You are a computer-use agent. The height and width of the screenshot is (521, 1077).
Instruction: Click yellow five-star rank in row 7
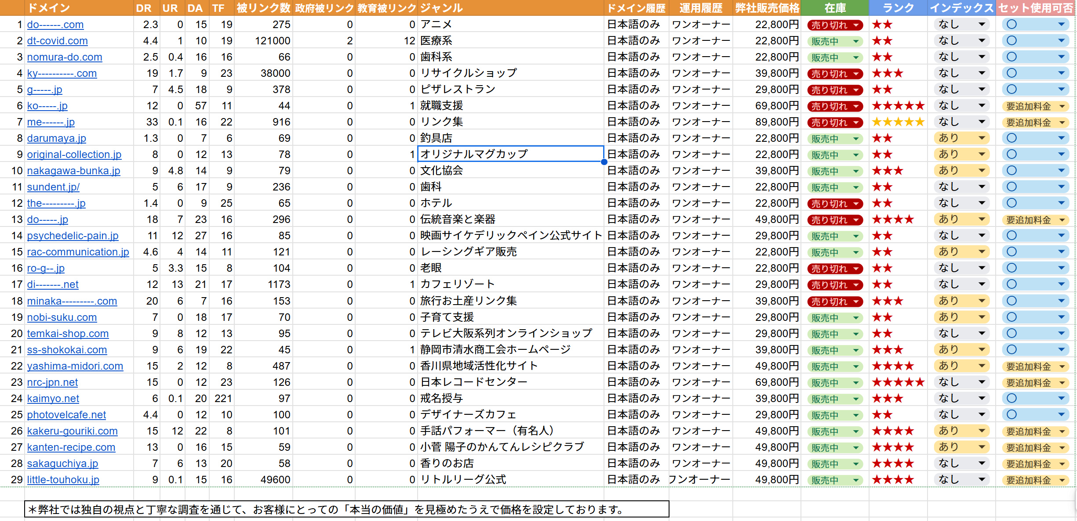[x=898, y=122]
